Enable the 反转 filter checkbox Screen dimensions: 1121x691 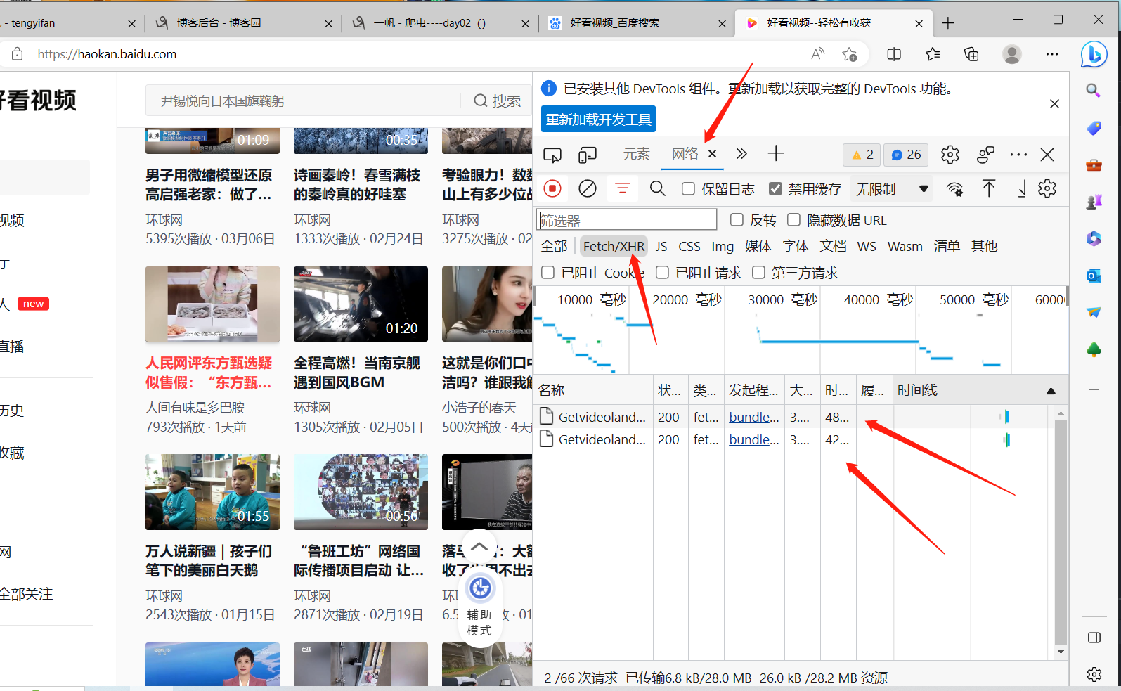click(x=737, y=220)
